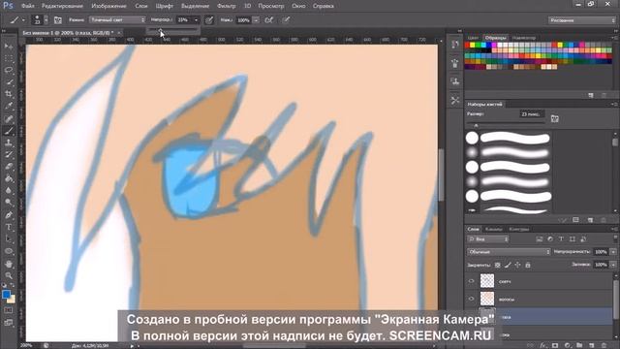Viewport: 620px width, 349px height.
Task: Open Brush panel from options bar icon
Action: click(x=58, y=19)
